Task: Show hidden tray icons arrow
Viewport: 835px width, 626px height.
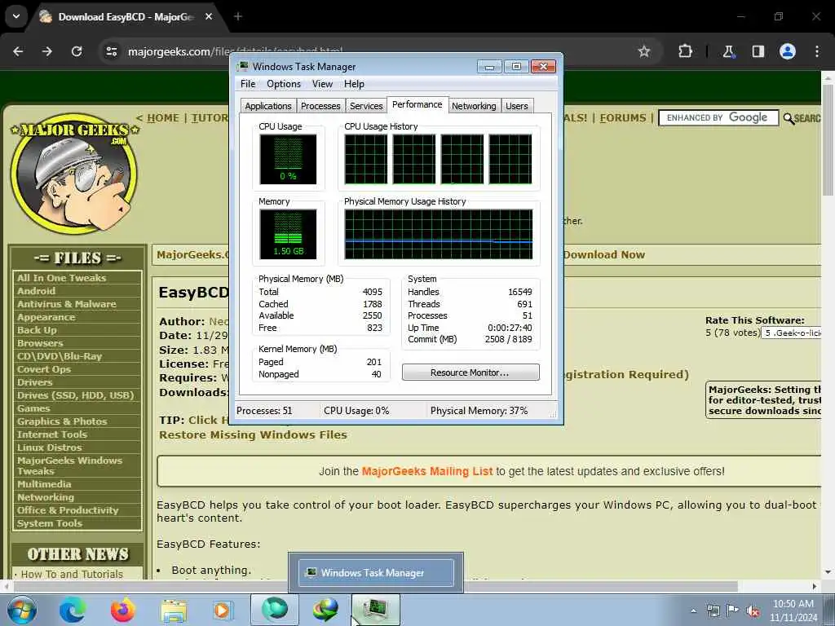Action: pyautogui.click(x=693, y=611)
